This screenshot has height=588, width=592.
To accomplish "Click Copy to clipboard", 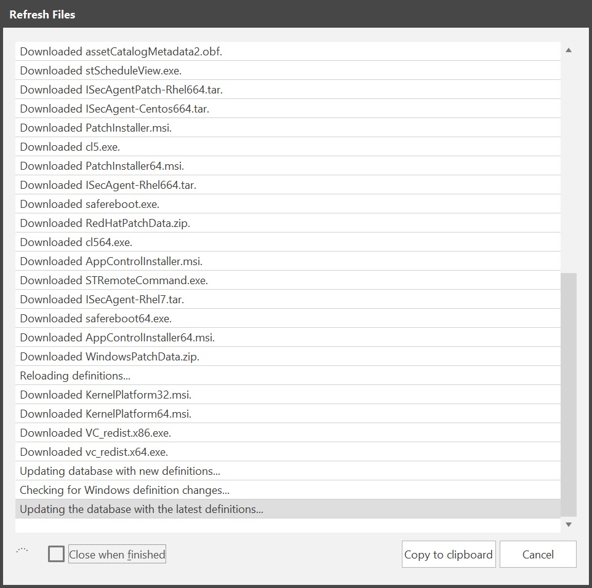I will pyautogui.click(x=448, y=554).
